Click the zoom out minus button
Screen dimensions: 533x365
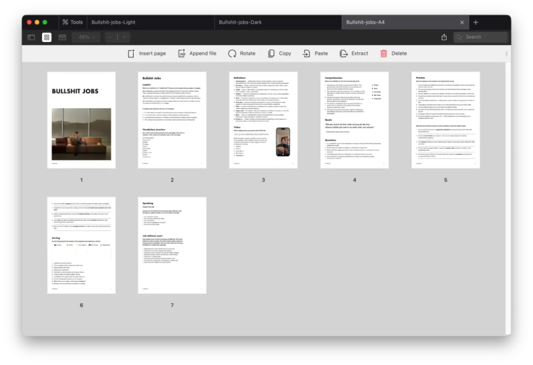pos(111,37)
